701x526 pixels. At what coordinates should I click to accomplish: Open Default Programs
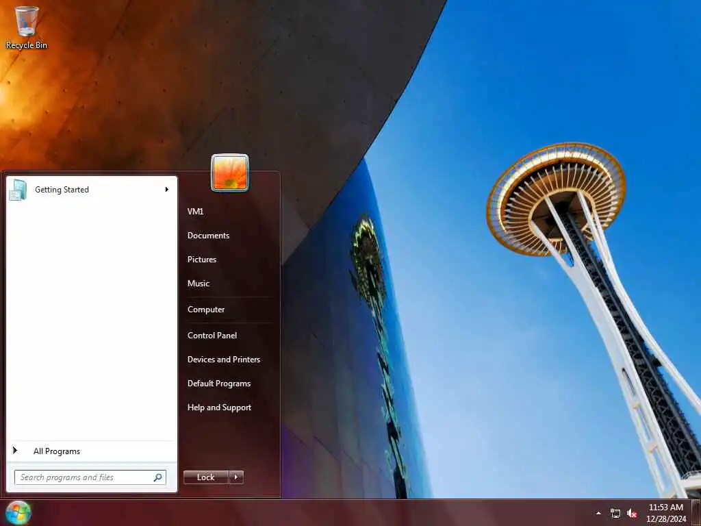[x=219, y=384]
